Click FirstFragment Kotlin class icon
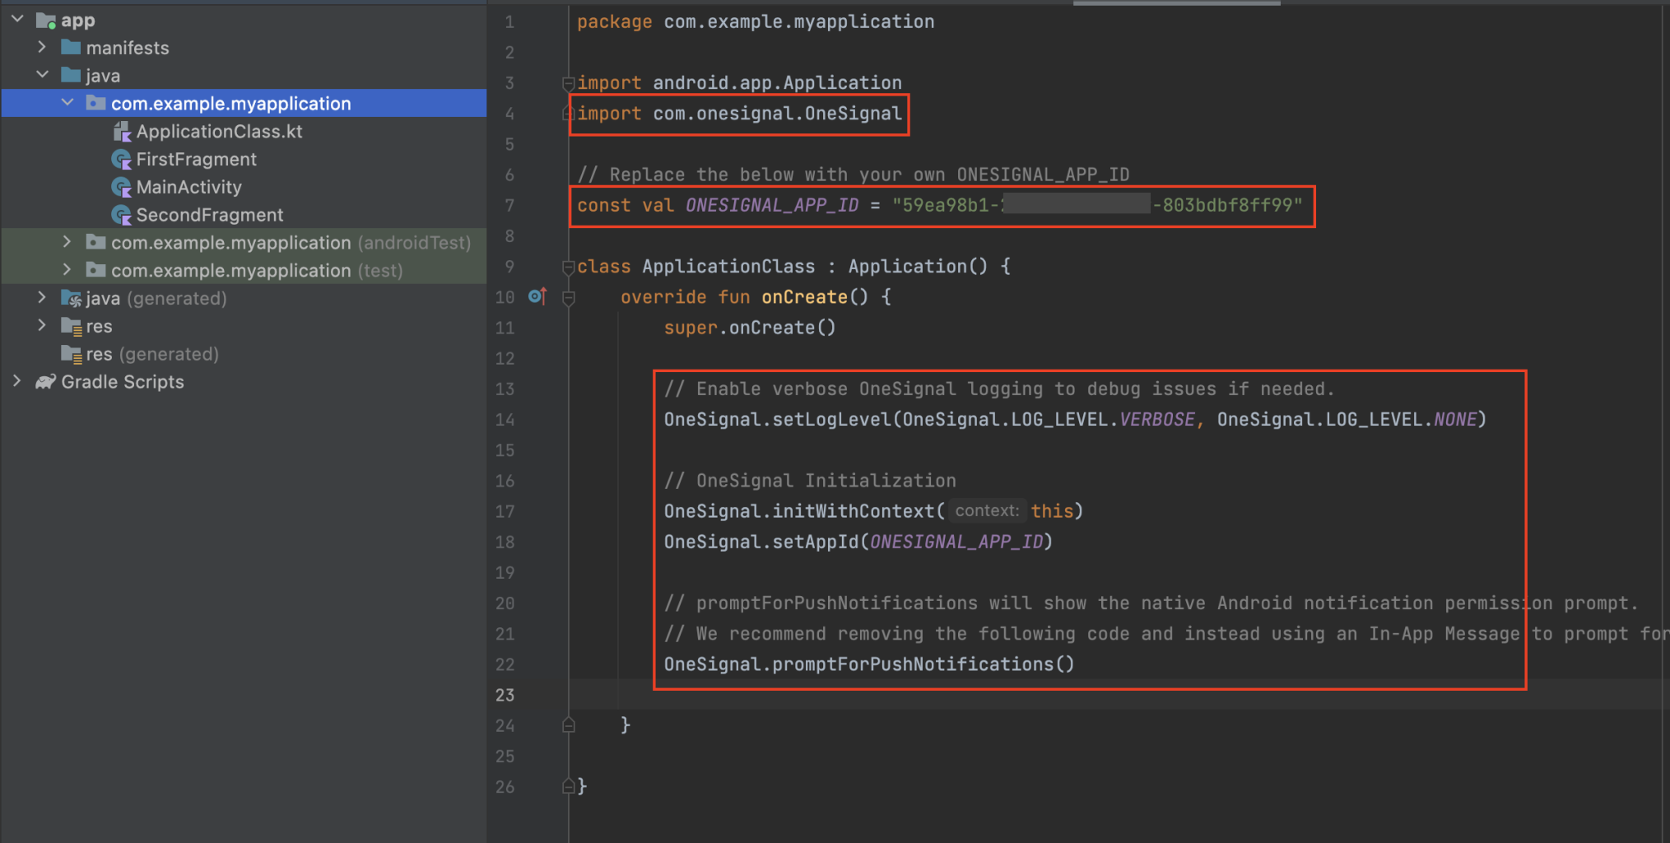This screenshot has width=1670, height=843. pyautogui.click(x=122, y=159)
